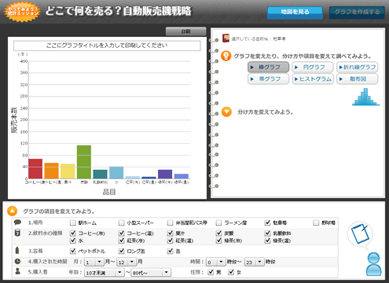Check the 駅ホーム location checkbox
The height and width of the screenshot is (283, 389).
coord(73,222)
